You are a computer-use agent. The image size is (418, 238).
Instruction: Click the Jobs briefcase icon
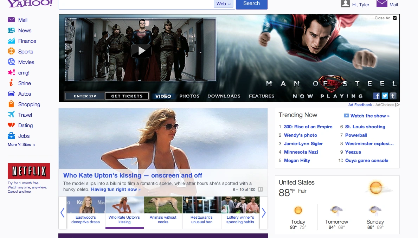[x=11, y=136]
